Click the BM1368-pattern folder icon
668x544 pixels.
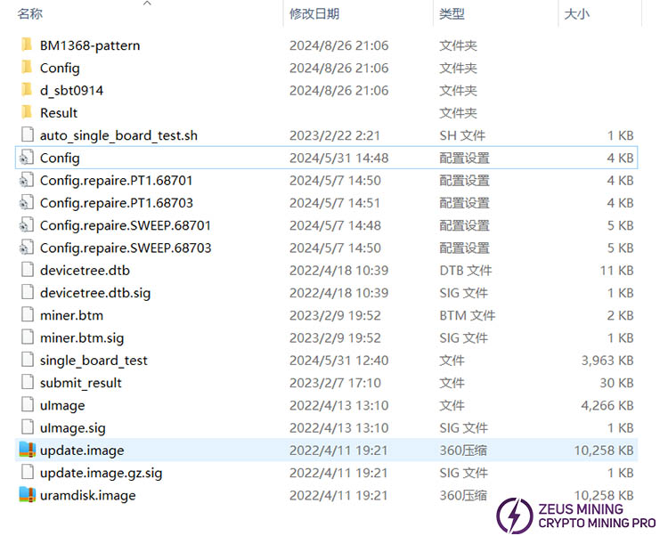26,45
